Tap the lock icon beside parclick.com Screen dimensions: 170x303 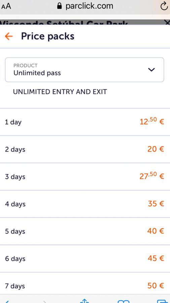[x=59, y=6]
